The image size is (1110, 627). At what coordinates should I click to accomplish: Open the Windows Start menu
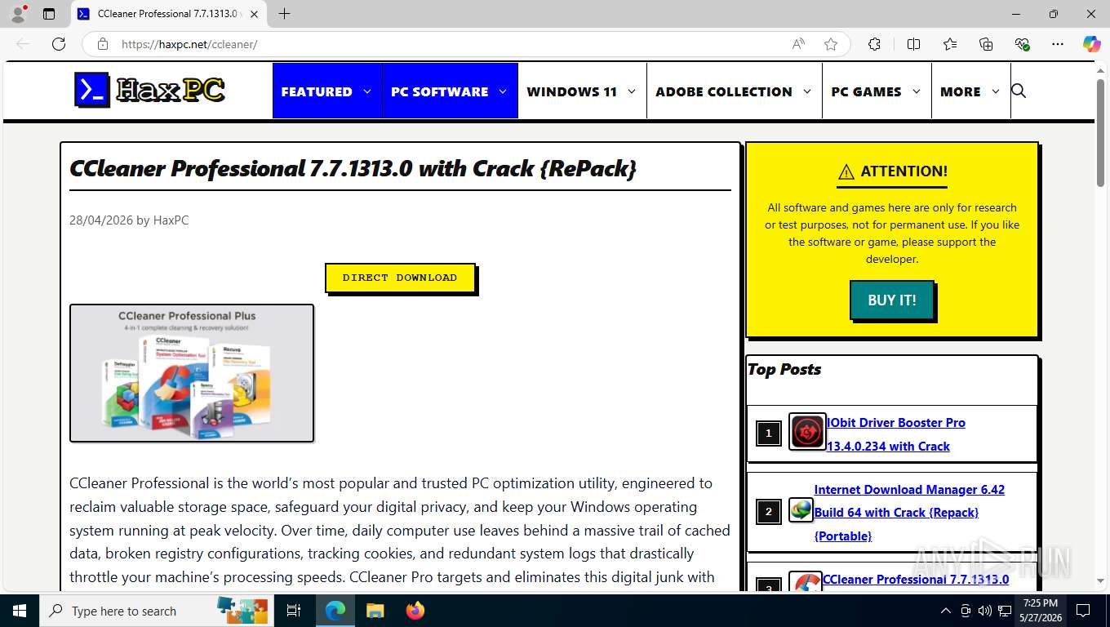coord(19,611)
